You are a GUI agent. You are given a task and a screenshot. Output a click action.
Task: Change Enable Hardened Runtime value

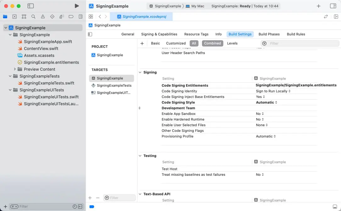click(x=260, y=119)
